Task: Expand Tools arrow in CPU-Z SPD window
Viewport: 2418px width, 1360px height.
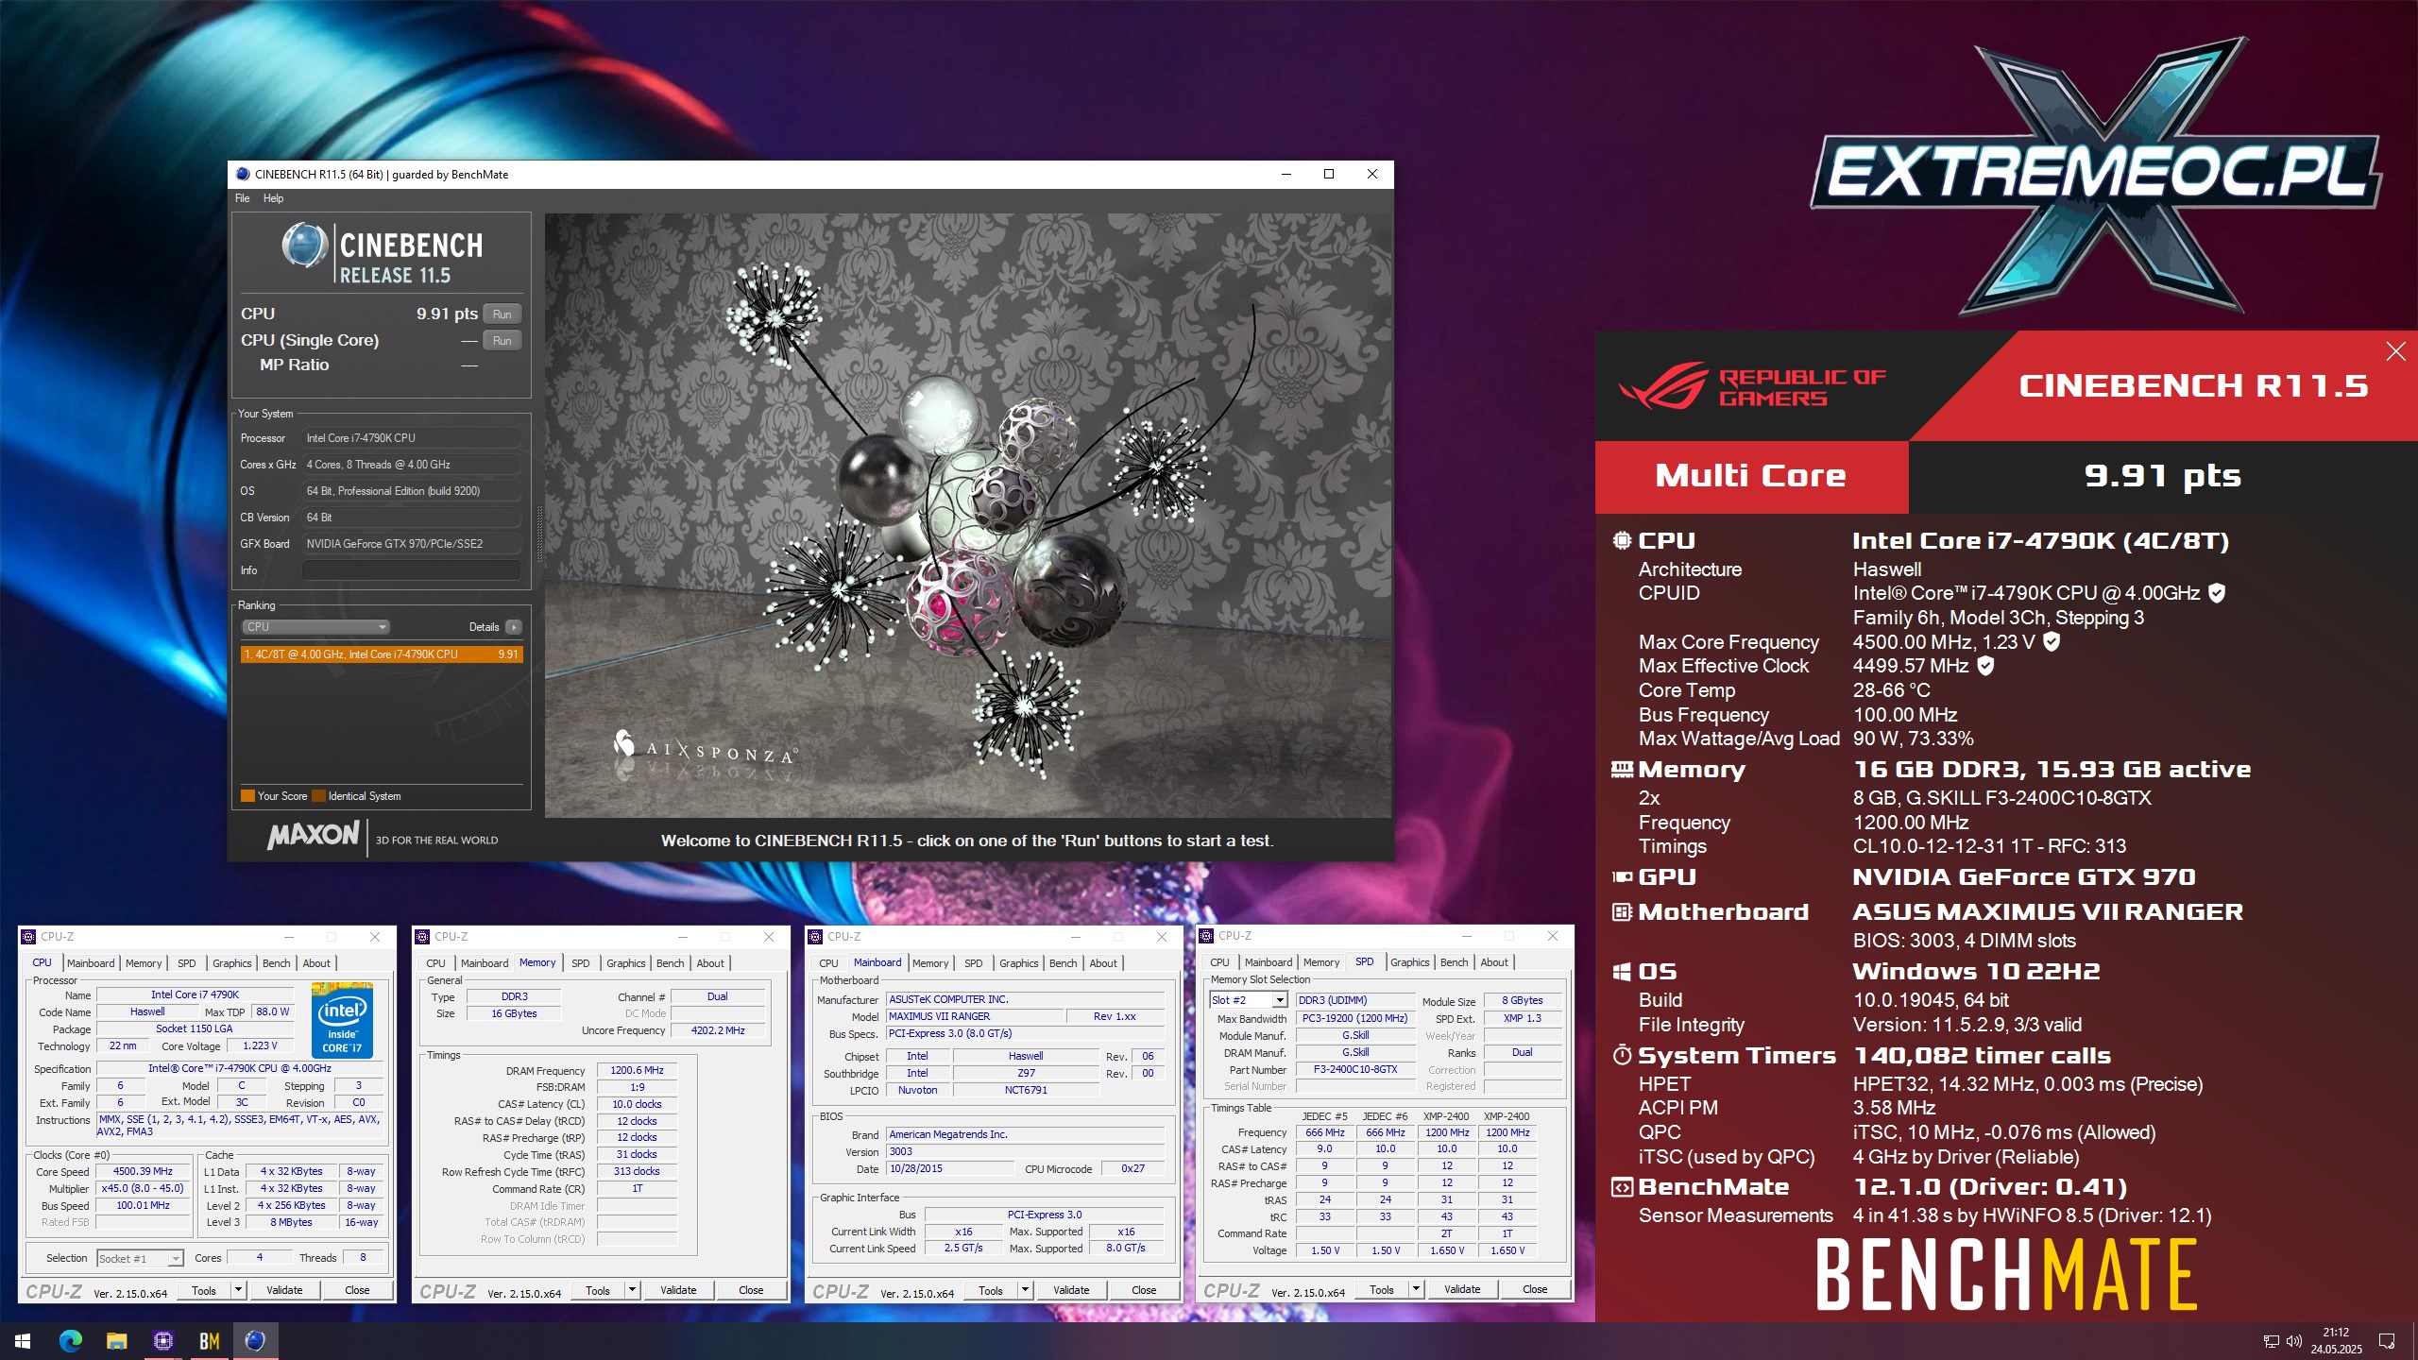Action: [1416, 1289]
